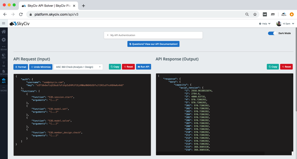Open the settings gear in sidebar

coord(4,39)
